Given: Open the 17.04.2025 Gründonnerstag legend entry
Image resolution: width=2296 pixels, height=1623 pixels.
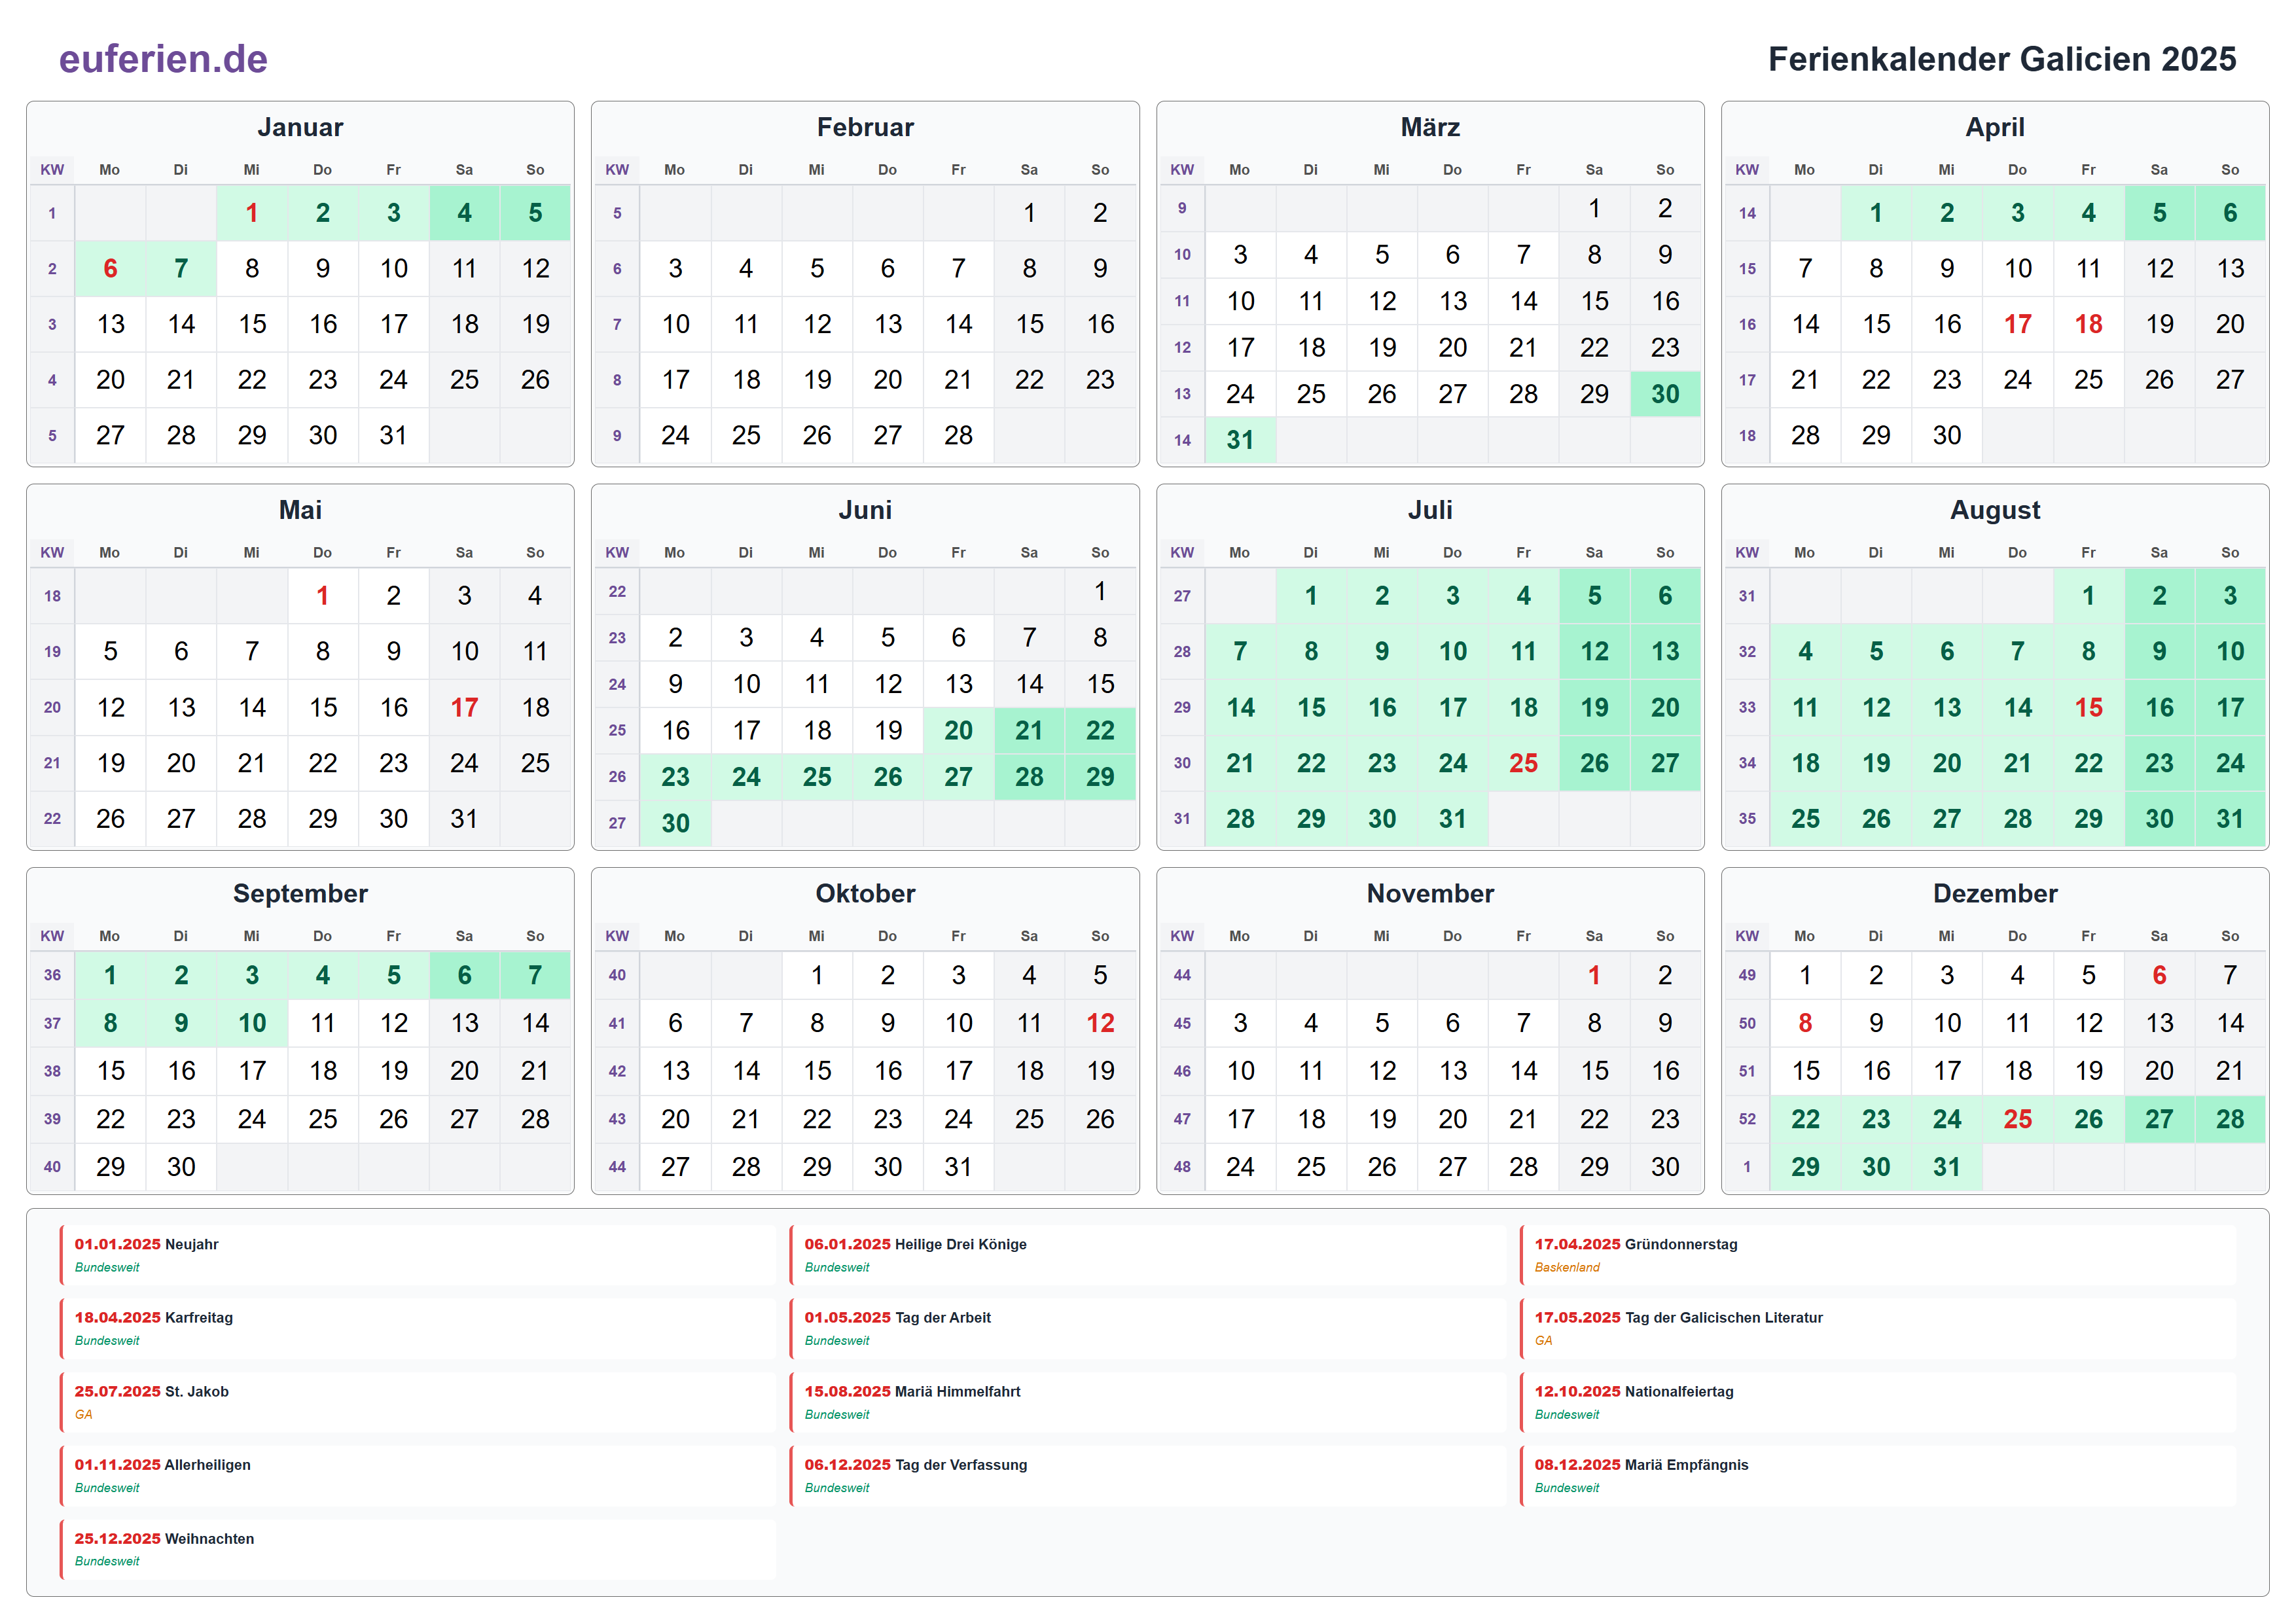Looking at the screenshot, I should coord(1878,1255).
